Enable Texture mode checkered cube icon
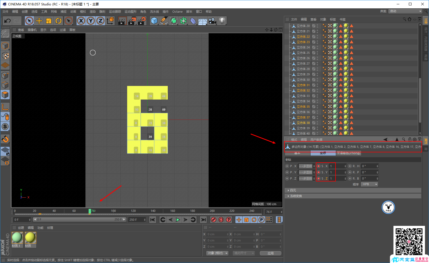This screenshot has height=263, width=429. [x=5, y=55]
